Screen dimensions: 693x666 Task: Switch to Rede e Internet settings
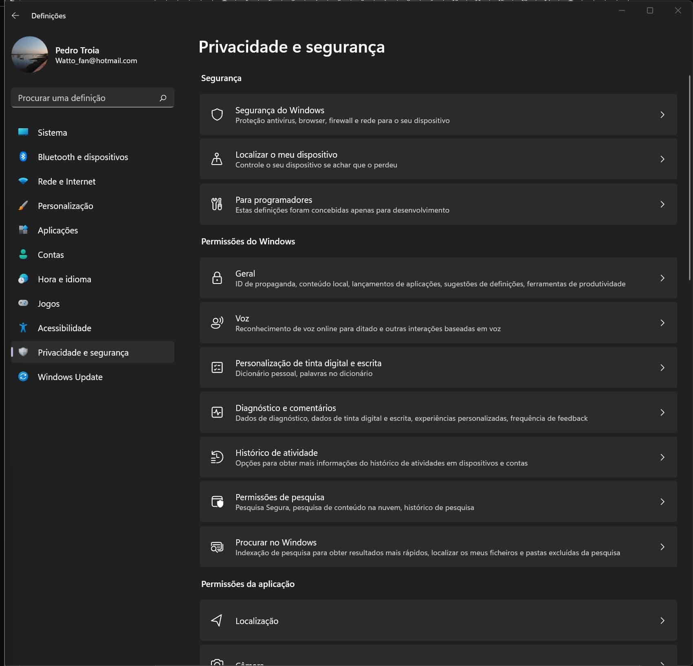66,182
